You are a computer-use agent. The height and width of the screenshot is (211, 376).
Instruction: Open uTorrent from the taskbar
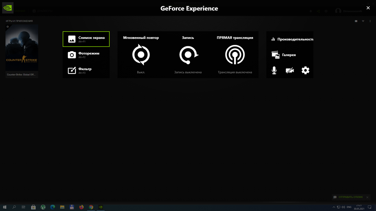(43, 207)
